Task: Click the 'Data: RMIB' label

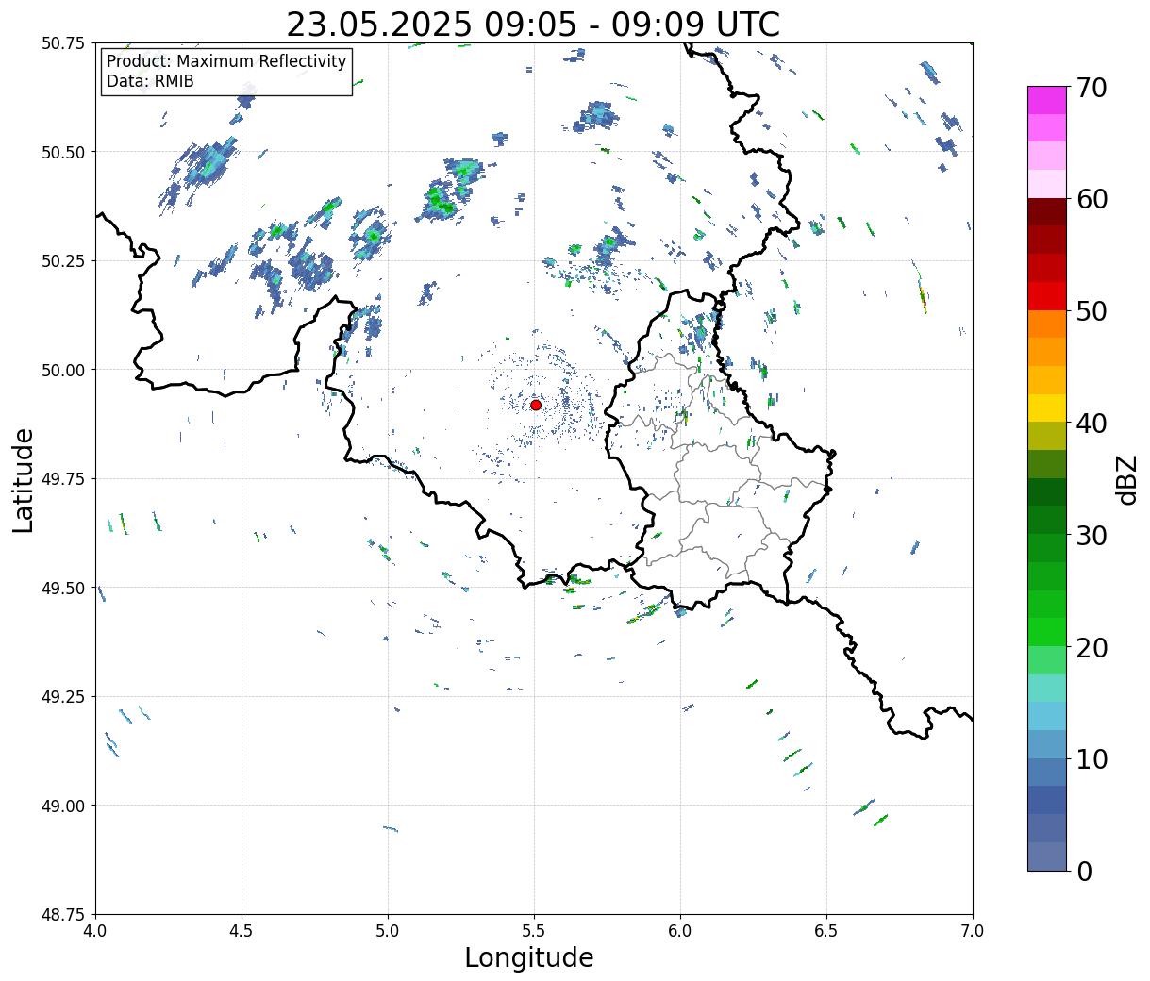Action: click(150, 81)
